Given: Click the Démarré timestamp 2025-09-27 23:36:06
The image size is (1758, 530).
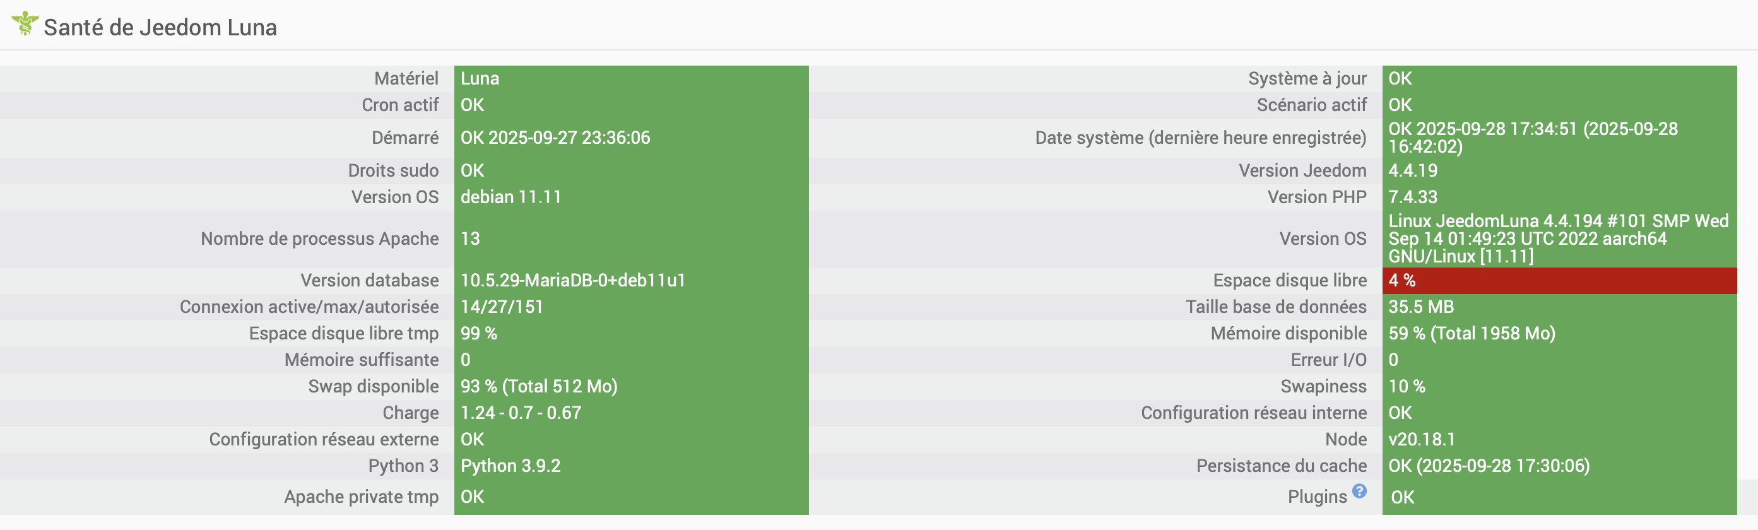Looking at the screenshot, I should pyautogui.click(x=569, y=138).
